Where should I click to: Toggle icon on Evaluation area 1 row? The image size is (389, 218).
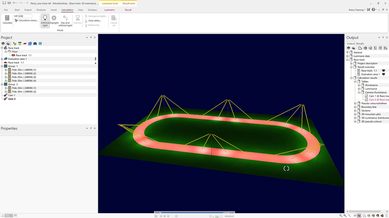[x=95, y=59]
